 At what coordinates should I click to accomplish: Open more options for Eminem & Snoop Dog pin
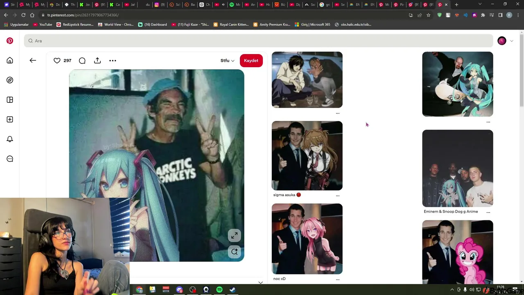(x=488, y=212)
